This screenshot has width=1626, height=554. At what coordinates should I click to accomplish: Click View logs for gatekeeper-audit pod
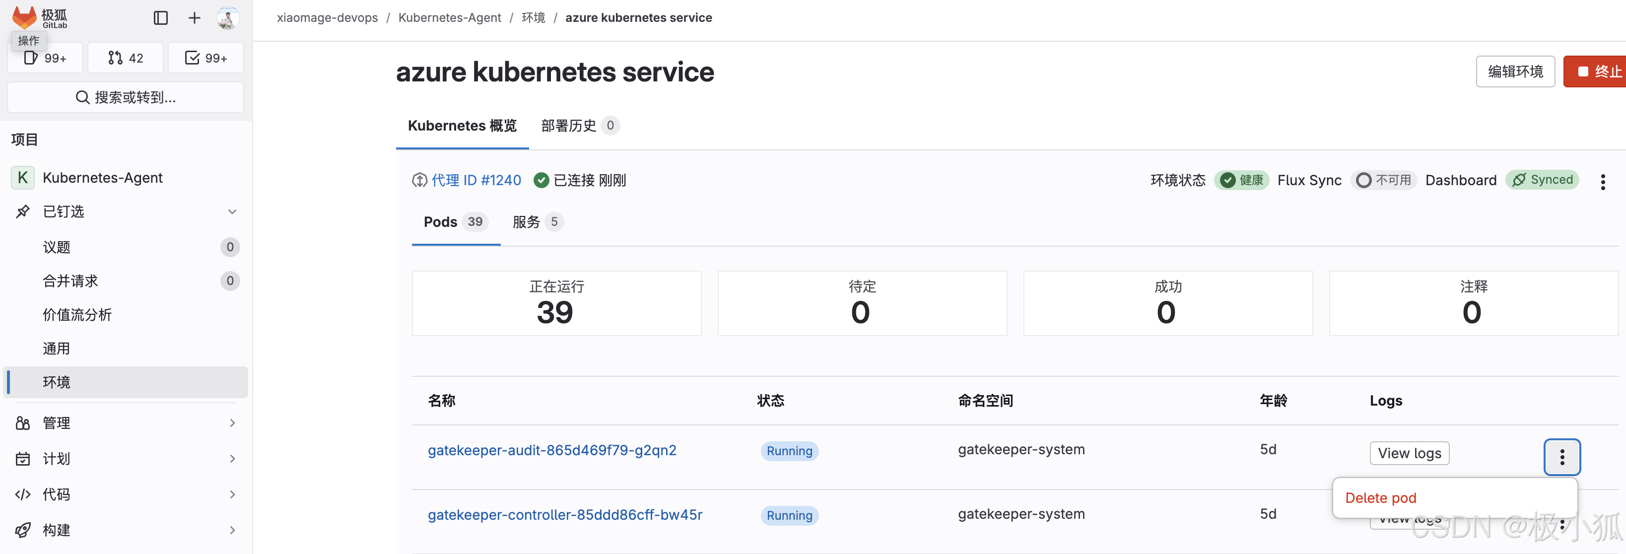tap(1409, 453)
